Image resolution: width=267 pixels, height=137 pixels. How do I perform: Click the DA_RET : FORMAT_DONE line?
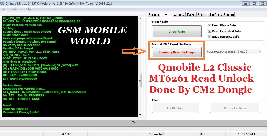point(21,99)
